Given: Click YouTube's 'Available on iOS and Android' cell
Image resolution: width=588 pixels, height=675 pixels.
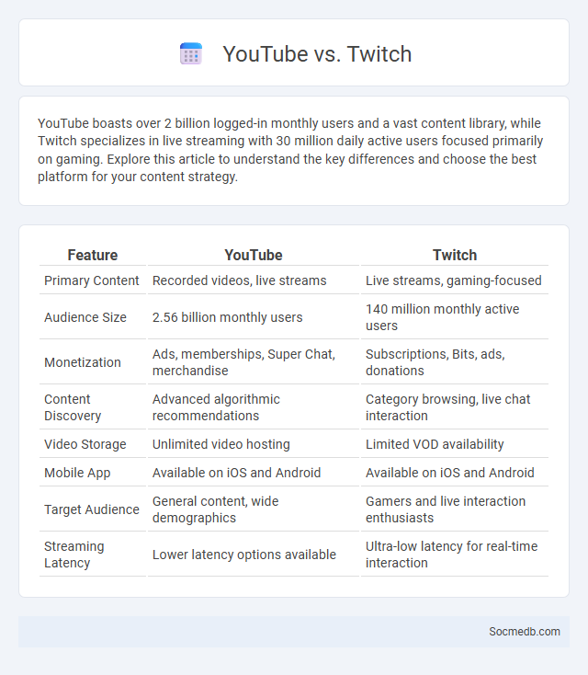Looking at the screenshot, I should [x=236, y=473].
